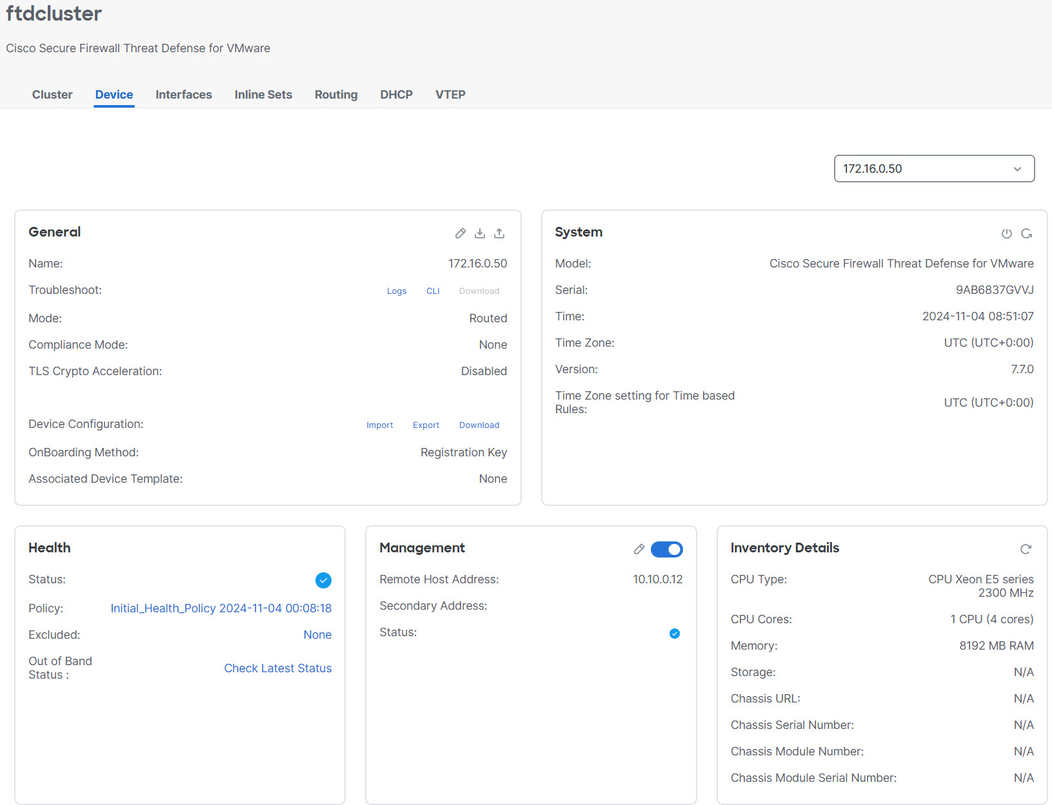Viewport: 1052px width, 805px height.
Task: Click Check Latest Status link
Action: 277,668
